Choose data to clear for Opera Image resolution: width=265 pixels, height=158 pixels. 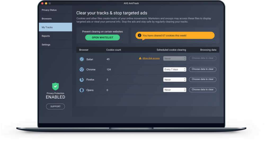pos(202,90)
